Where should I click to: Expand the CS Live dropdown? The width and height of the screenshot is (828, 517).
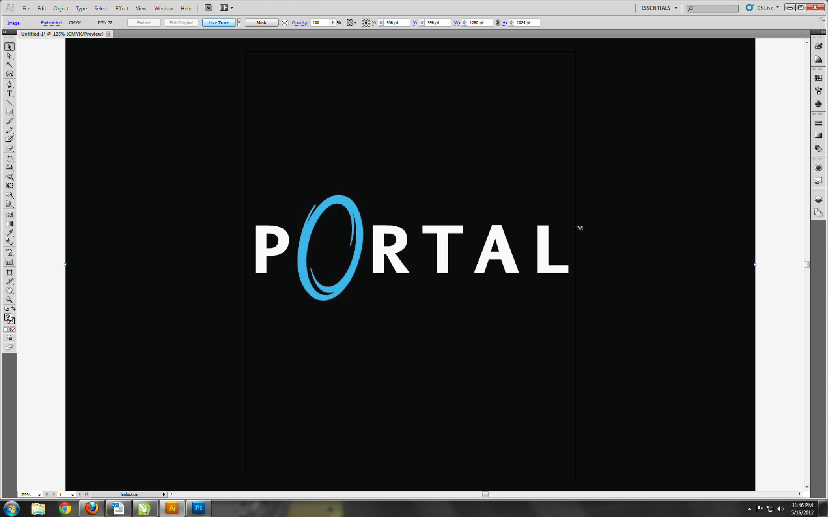pyautogui.click(x=768, y=8)
